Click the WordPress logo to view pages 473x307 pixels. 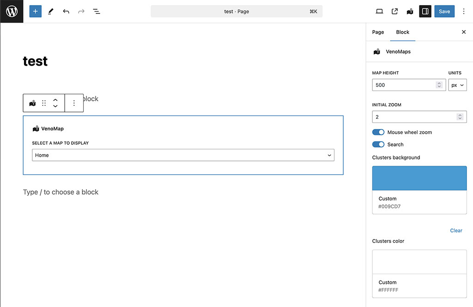point(12,12)
